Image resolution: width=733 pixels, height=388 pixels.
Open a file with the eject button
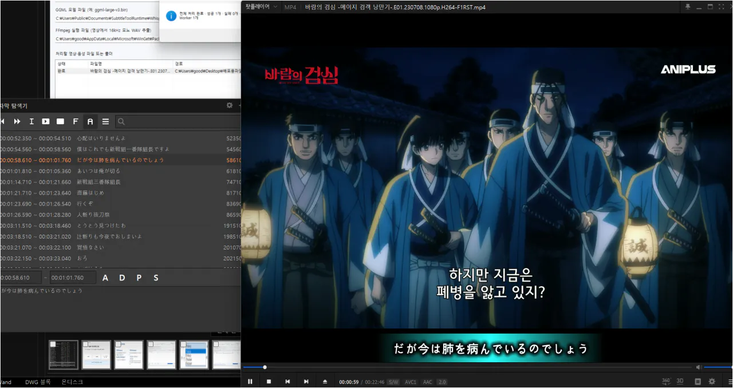[325, 381]
